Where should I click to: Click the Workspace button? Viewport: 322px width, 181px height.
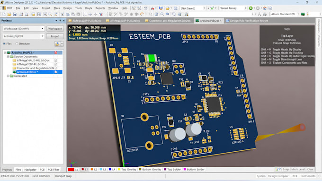pyautogui.click(x=55, y=29)
